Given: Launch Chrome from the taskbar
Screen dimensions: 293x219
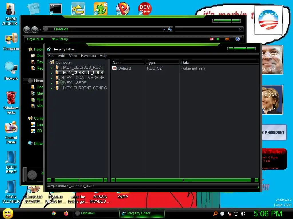Looking at the screenshot, I should pyautogui.click(x=54, y=213).
